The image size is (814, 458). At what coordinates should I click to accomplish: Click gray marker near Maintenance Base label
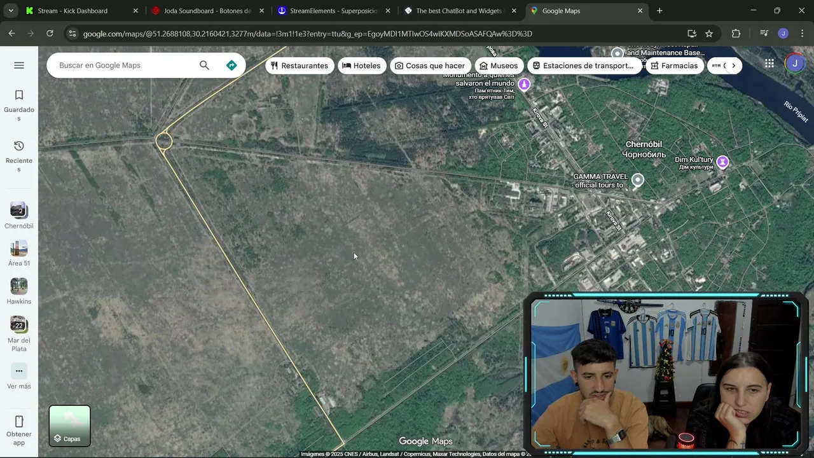click(617, 53)
